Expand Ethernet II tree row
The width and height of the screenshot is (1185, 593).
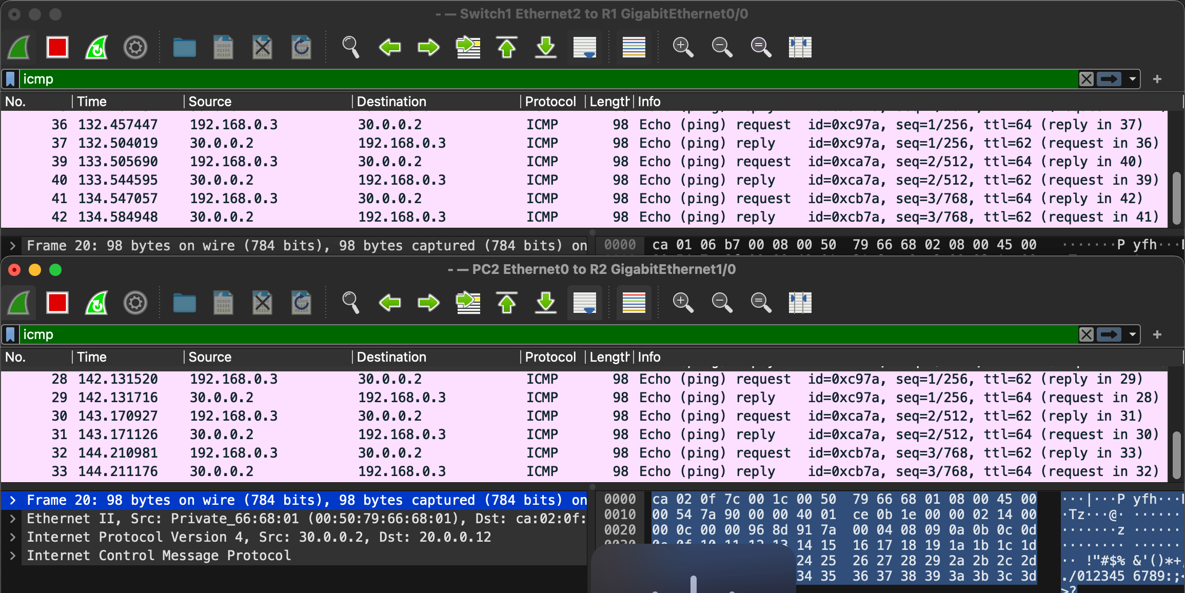pos(13,519)
